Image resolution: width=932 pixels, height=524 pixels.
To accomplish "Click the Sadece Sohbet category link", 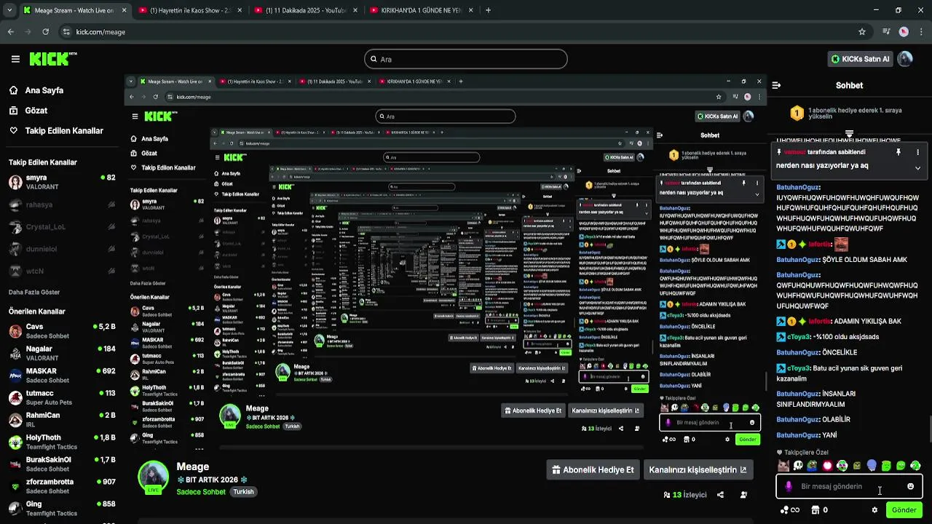I will [x=201, y=492].
